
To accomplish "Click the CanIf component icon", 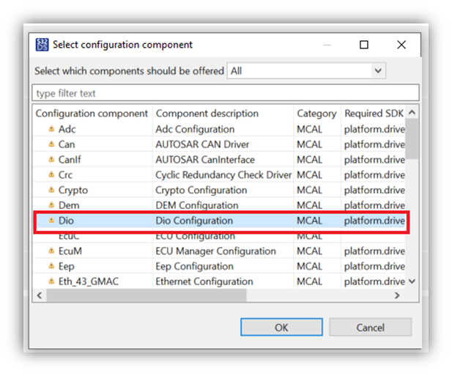I will coord(51,160).
